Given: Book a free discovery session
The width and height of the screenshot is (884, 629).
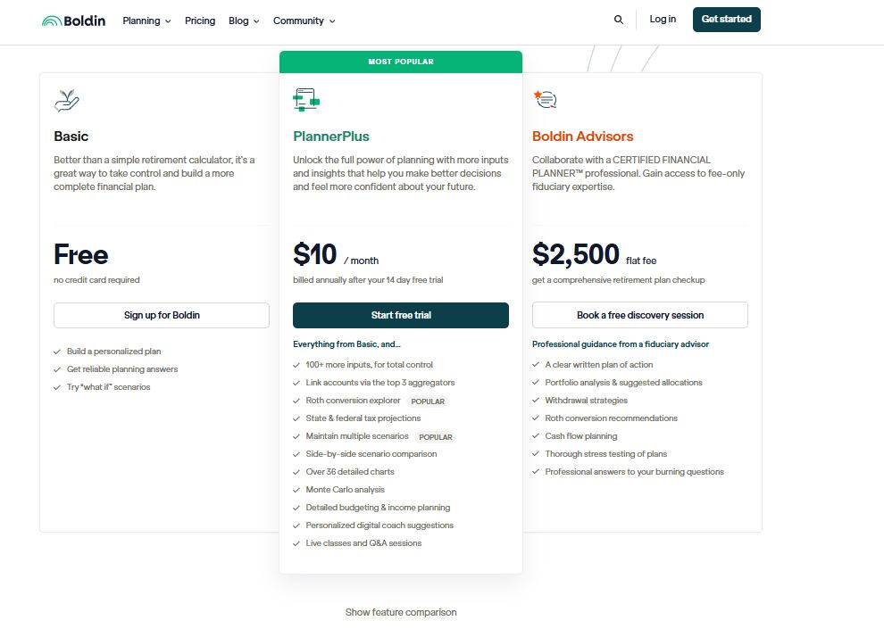Looking at the screenshot, I should tap(640, 315).
